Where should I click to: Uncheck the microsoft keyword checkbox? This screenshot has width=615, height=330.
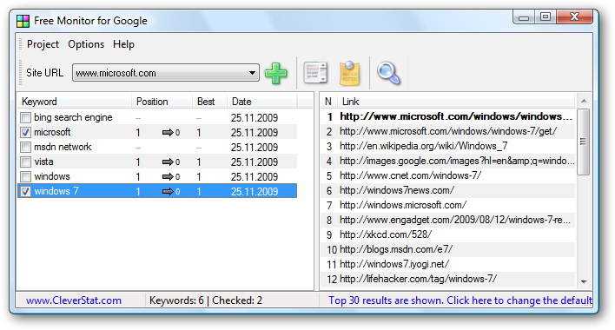(26, 132)
